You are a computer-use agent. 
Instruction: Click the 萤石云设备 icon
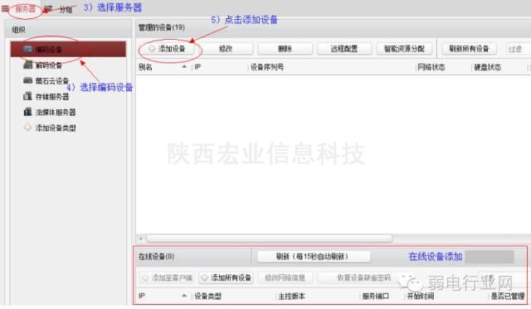27,80
